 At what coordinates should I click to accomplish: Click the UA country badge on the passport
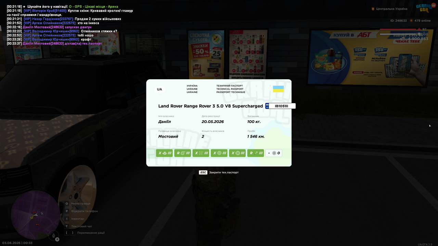(159, 90)
